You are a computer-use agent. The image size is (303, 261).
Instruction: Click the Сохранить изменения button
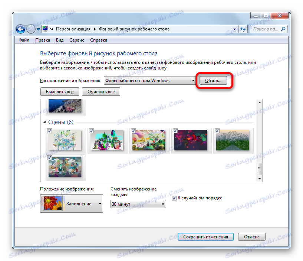click(x=205, y=236)
